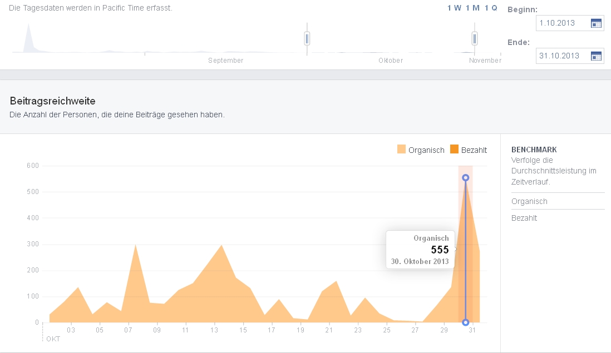Enable the Organisch benchmark option

click(x=529, y=201)
